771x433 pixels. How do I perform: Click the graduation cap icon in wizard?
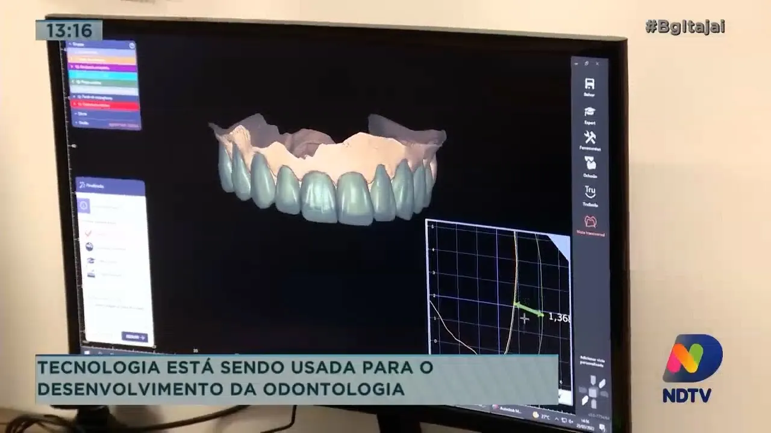pyautogui.click(x=90, y=260)
